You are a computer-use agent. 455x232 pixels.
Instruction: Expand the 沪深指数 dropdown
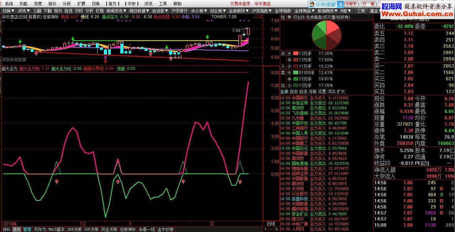pos(262,11)
